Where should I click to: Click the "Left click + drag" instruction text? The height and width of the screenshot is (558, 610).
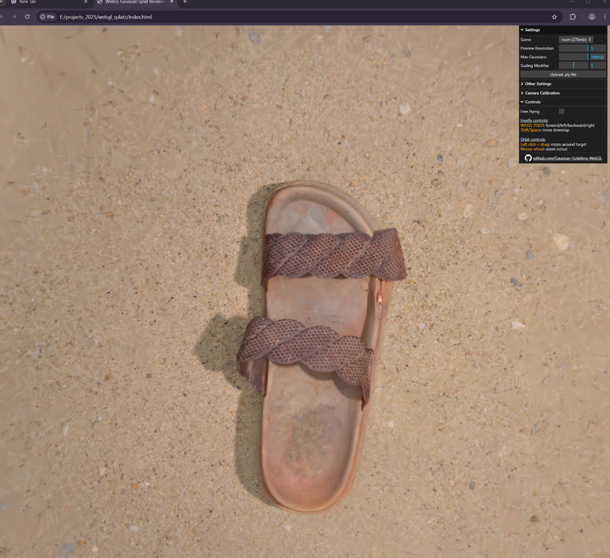(x=553, y=144)
